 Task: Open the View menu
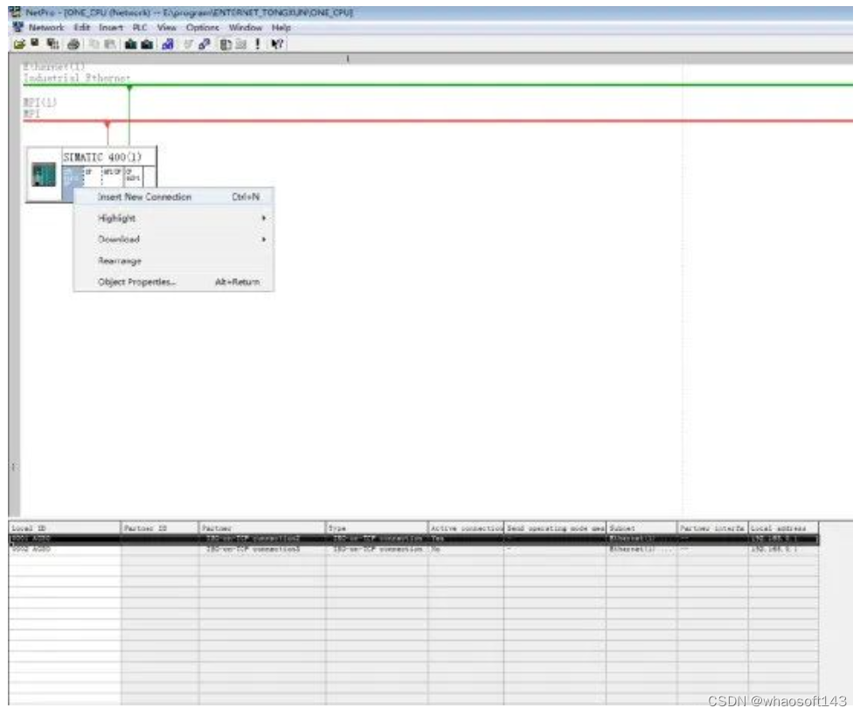167,27
